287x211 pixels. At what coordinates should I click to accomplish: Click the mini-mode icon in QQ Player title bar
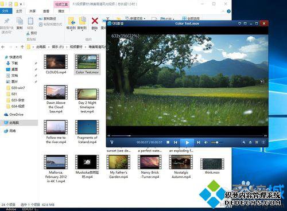click(x=245, y=24)
